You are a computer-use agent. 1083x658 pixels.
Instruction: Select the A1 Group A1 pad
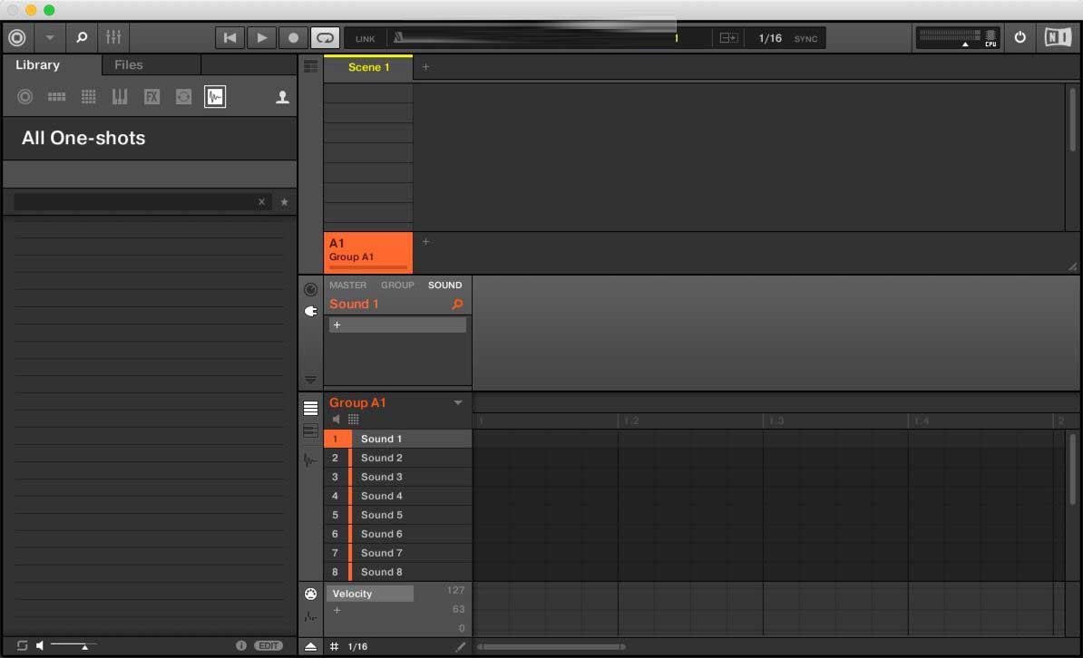click(368, 252)
